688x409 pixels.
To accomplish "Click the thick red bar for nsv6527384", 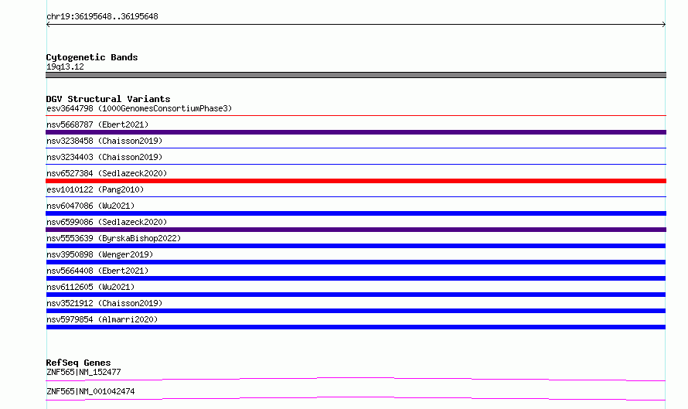I will click(356, 181).
